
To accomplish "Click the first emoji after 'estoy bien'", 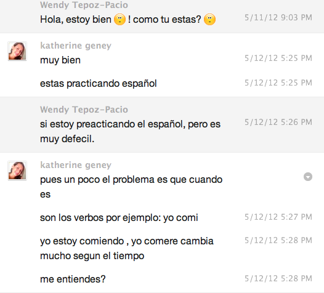I will coord(119,20).
